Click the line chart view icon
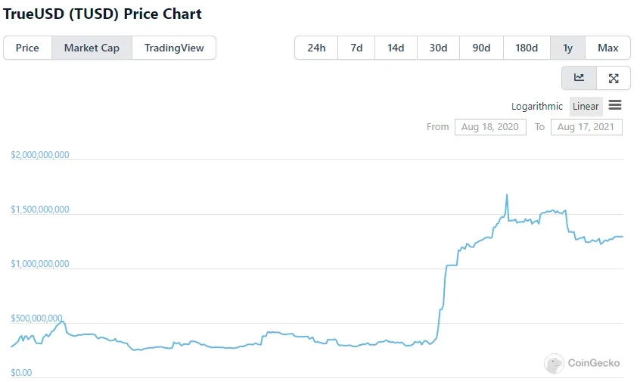 pyautogui.click(x=579, y=78)
